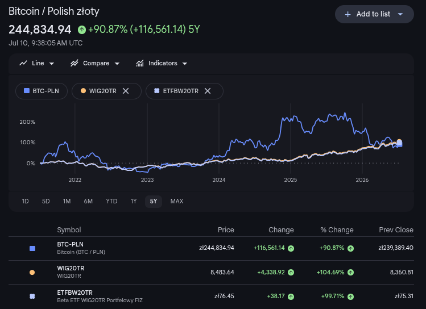Switch to the MAX time range

pos(177,201)
